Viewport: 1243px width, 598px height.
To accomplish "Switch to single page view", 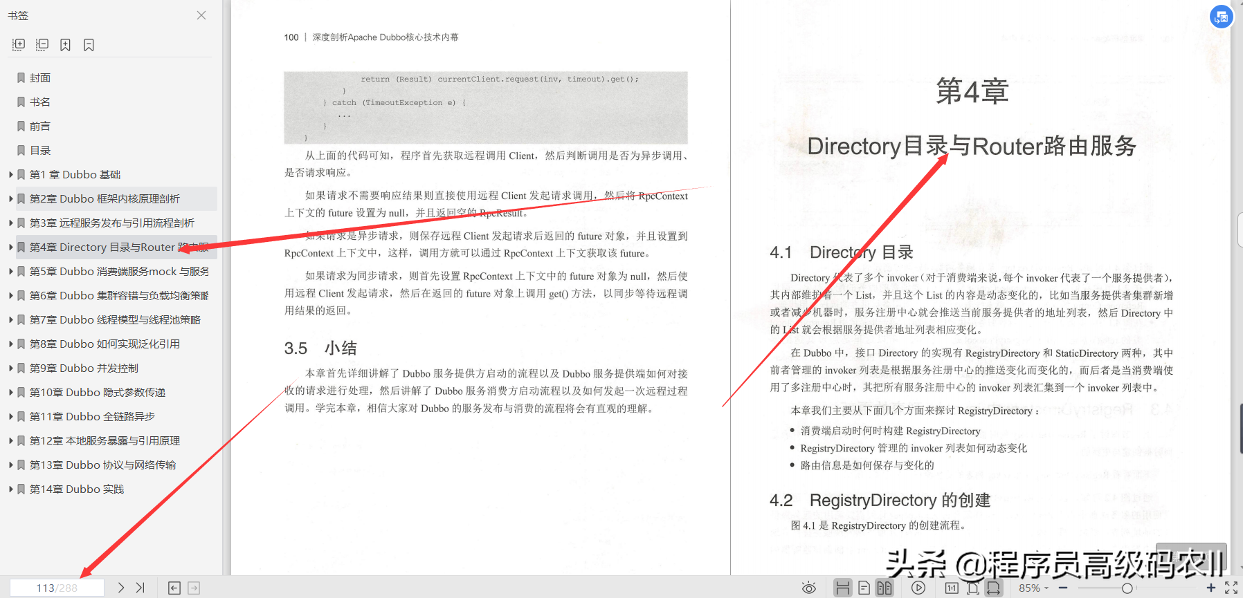I will click(x=864, y=588).
